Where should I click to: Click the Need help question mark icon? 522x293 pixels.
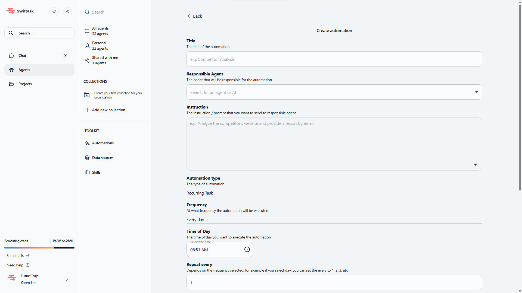tap(27, 265)
